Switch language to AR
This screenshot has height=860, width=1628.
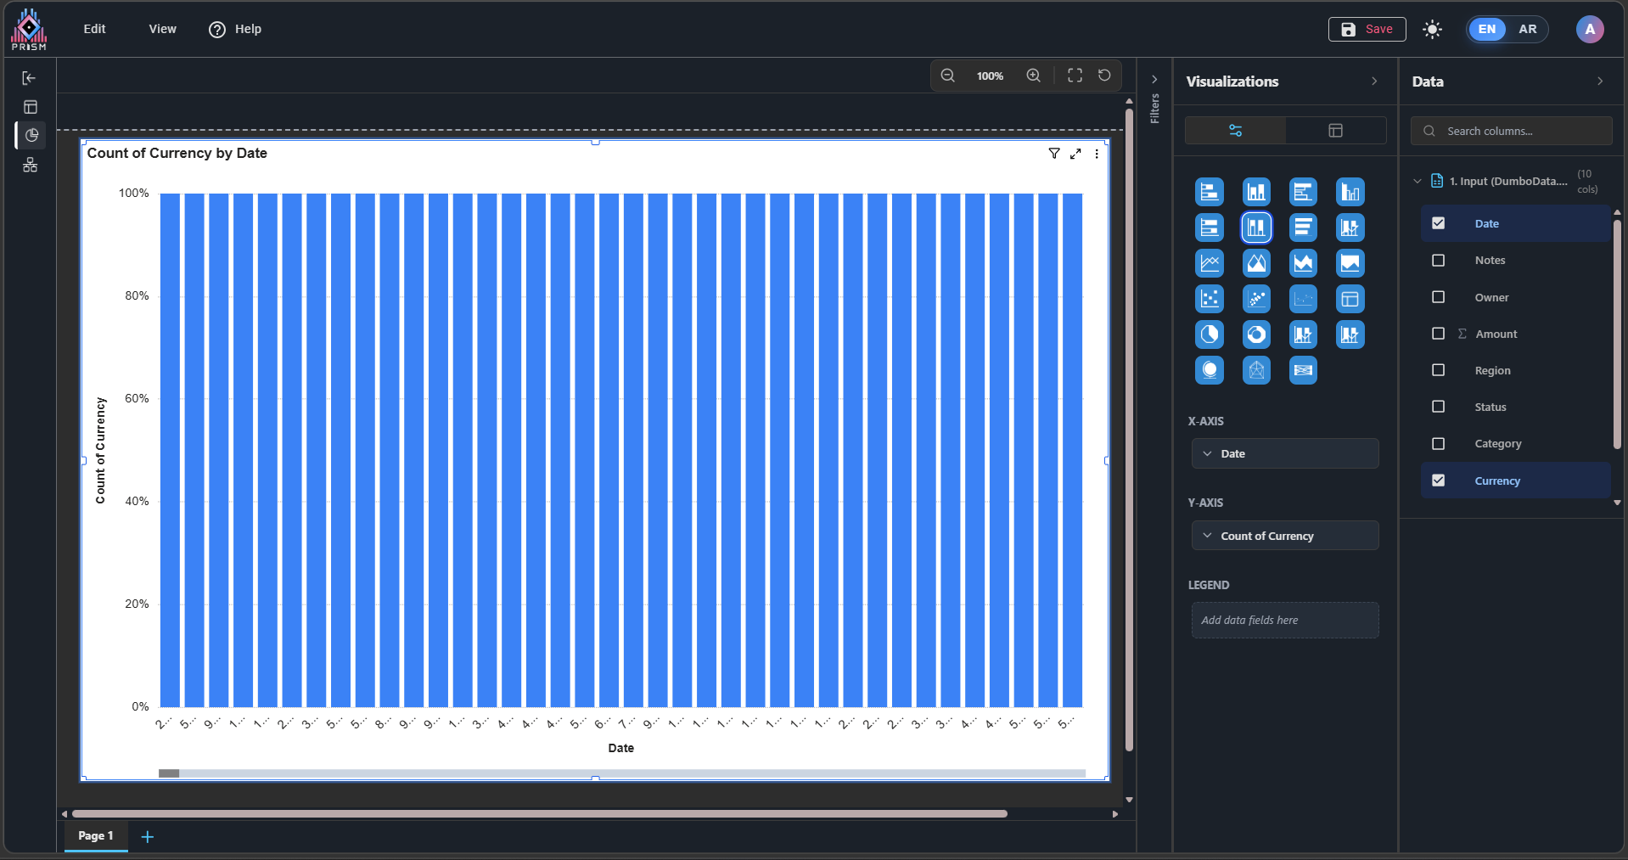pyautogui.click(x=1527, y=30)
